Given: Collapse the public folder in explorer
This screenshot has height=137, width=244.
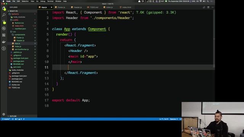Looking at the screenshot, I should click(16, 20).
